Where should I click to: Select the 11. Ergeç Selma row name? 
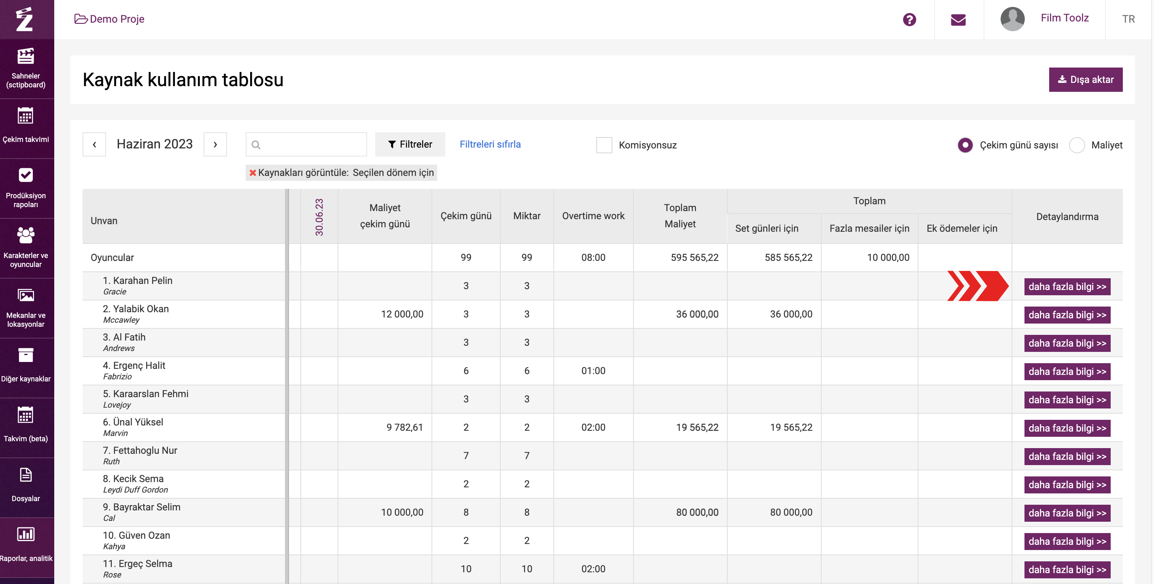(138, 563)
